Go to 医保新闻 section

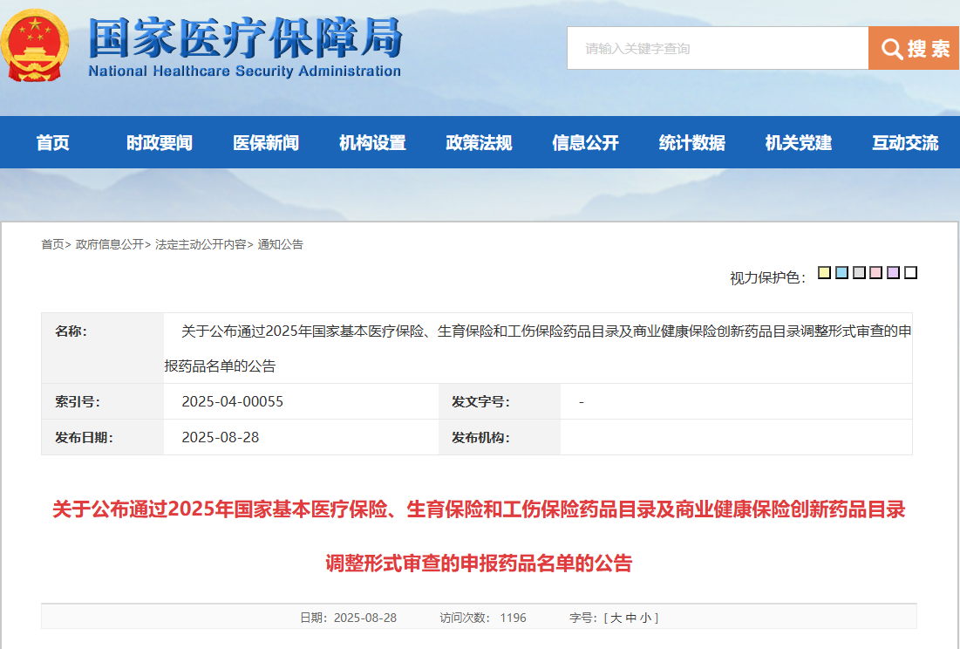[266, 143]
